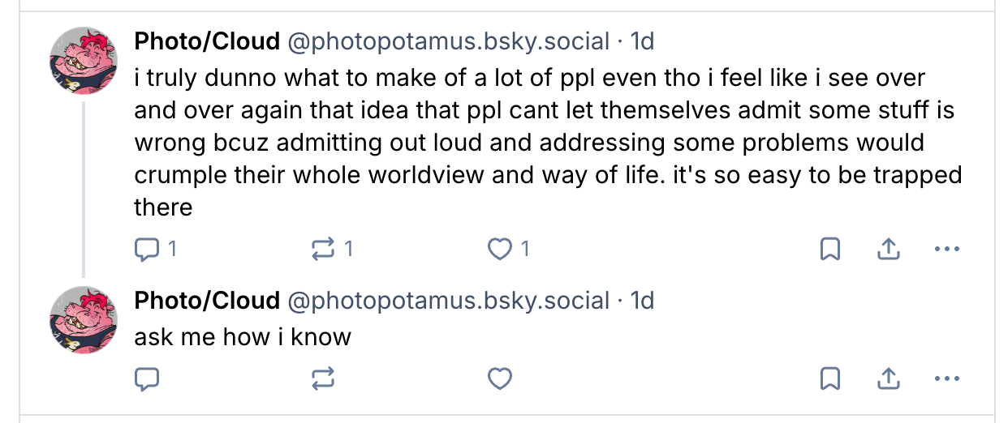Repost the first Photo/Cloud post

point(333,249)
